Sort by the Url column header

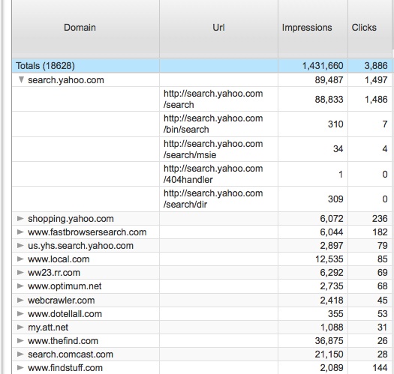[218, 28]
